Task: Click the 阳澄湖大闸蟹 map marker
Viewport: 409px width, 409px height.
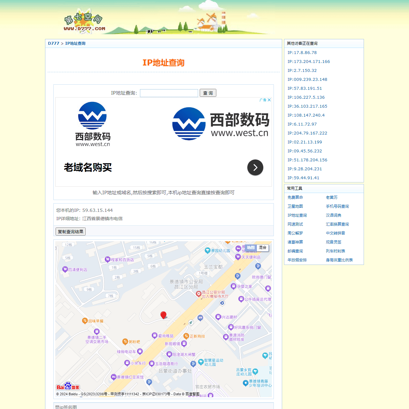Action: pos(169,354)
